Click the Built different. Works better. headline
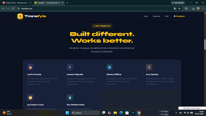The width and height of the screenshot is (206, 116). (102, 37)
